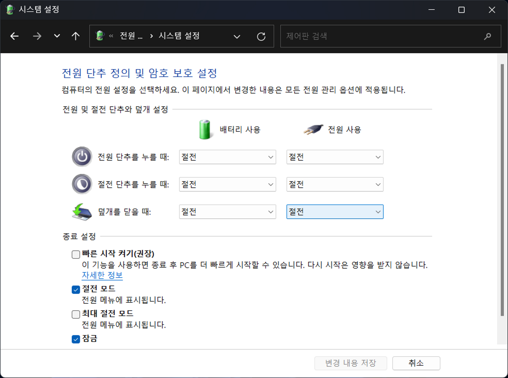Uncheck the 절전 모드 checkbox
The height and width of the screenshot is (378, 508).
point(76,289)
